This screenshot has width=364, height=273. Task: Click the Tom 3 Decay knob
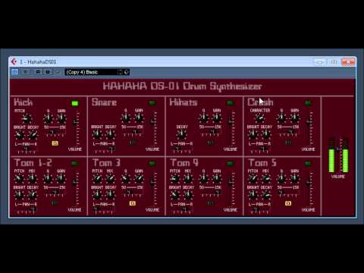[110, 195]
